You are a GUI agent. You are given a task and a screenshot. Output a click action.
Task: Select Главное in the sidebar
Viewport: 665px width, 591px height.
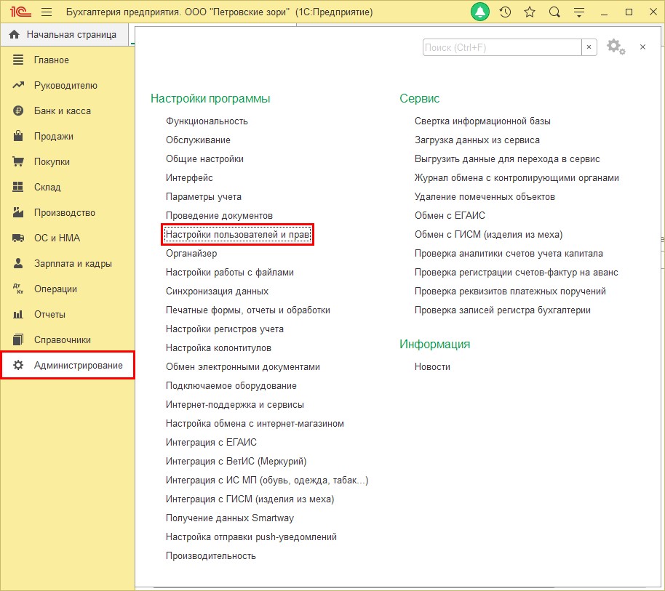pyautogui.click(x=52, y=60)
